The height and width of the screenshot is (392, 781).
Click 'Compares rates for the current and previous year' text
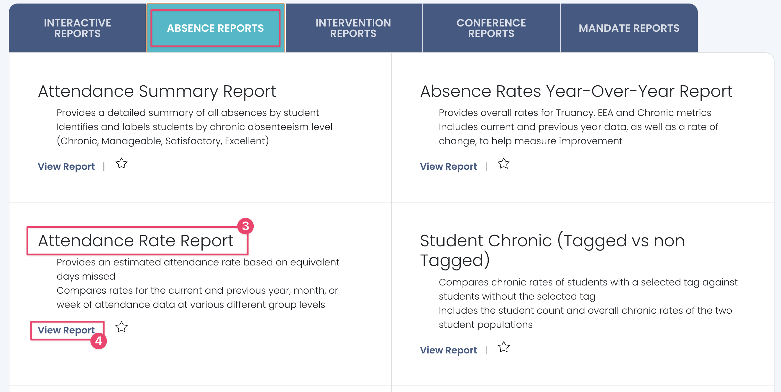197,297
